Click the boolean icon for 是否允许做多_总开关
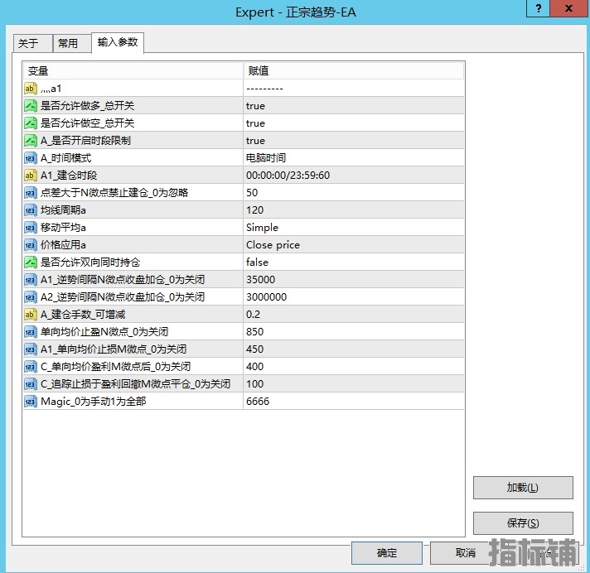This screenshot has height=573, width=590. tap(31, 106)
